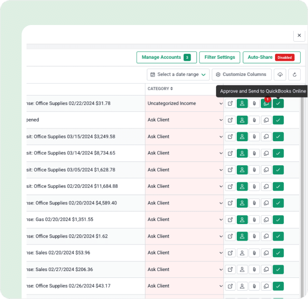The width and height of the screenshot is (308, 299).
Task: Sort by the CATEGORY column header
Action: [160, 89]
